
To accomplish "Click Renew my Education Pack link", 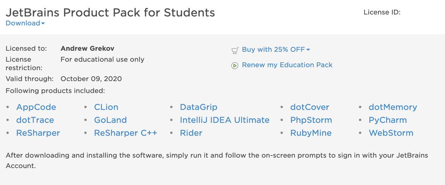I will click(x=287, y=65).
